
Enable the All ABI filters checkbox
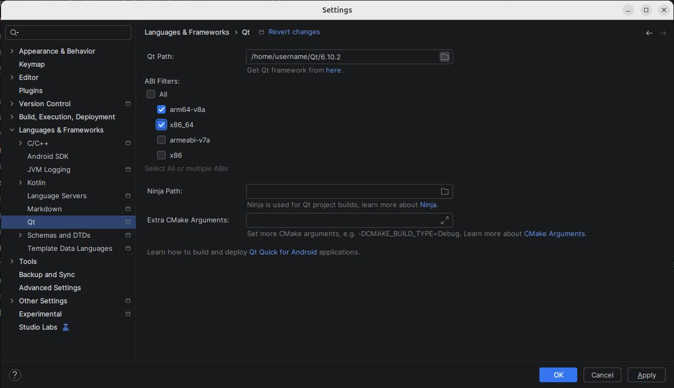point(151,94)
